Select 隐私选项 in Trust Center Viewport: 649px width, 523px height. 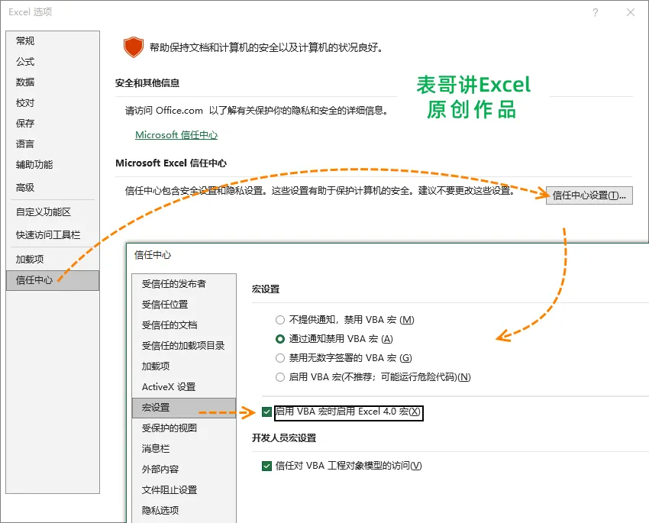coord(184,511)
